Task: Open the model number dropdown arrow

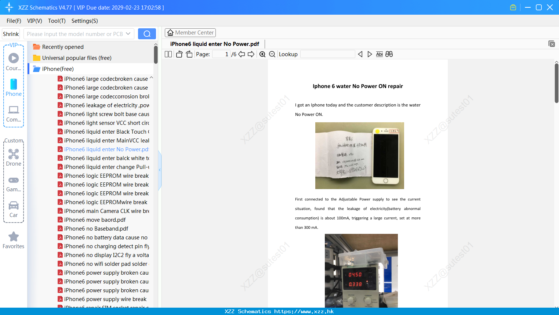Action: tap(128, 34)
